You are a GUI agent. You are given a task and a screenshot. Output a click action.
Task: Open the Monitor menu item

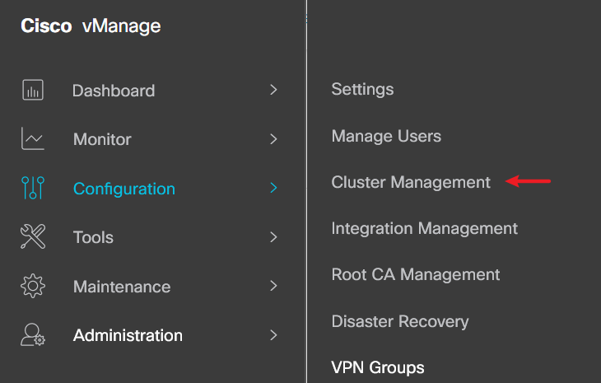click(102, 139)
